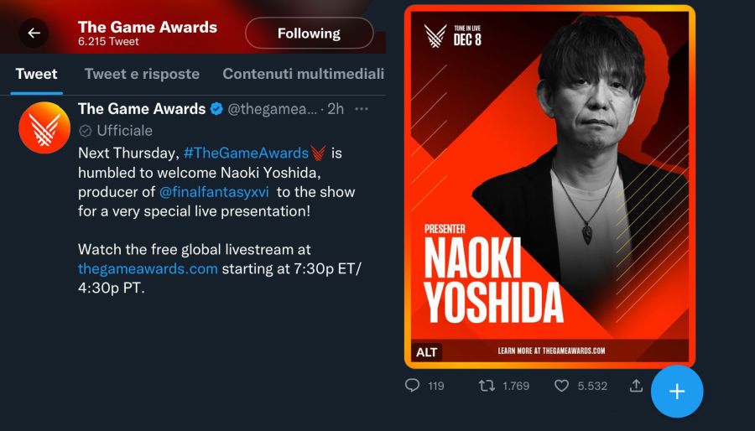
Task: Click the 2h tweet timestamp
Action: 335,109
